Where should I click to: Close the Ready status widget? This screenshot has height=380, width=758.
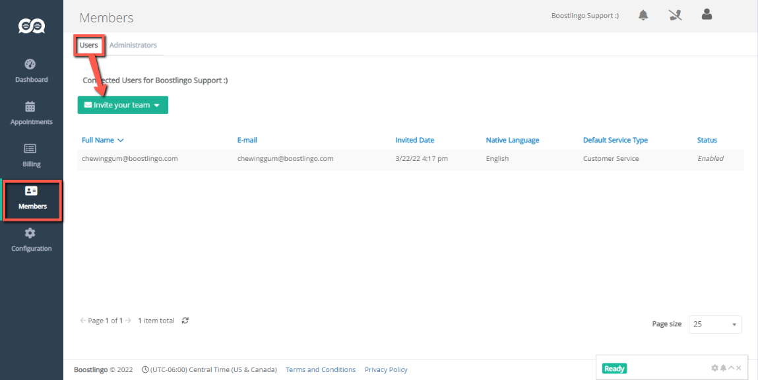(739, 368)
